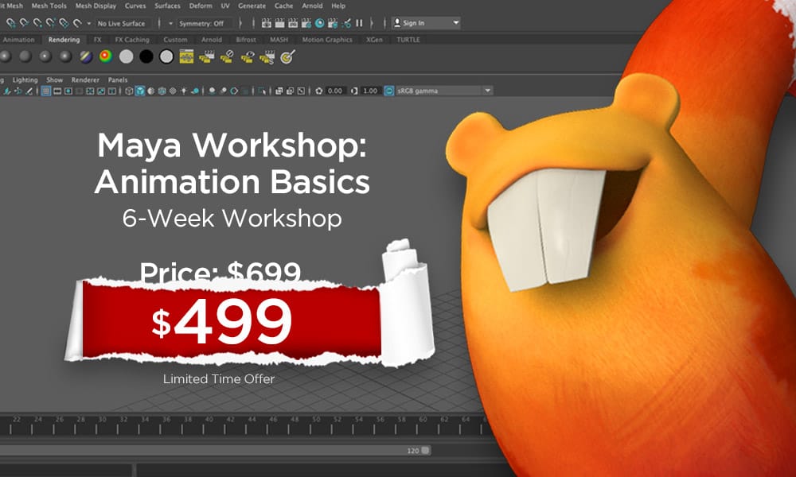Toggle the Resolution Gate display

(x=68, y=91)
